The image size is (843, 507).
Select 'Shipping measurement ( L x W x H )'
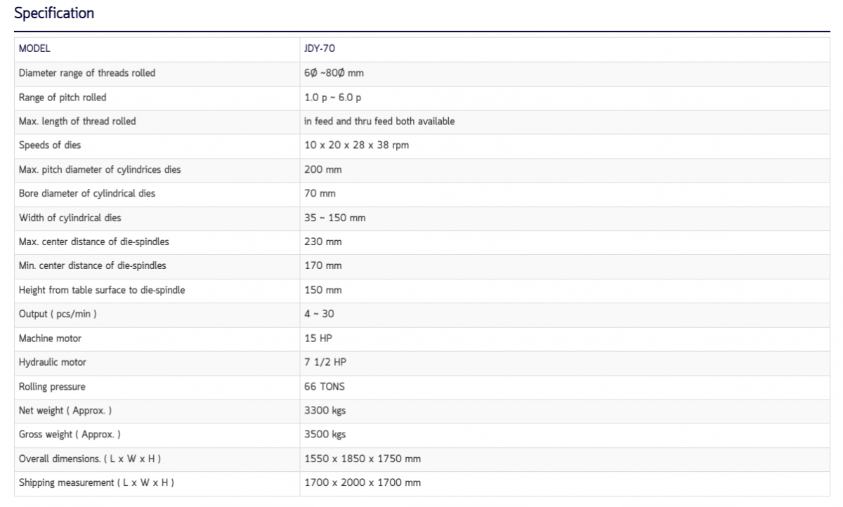tap(96, 482)
